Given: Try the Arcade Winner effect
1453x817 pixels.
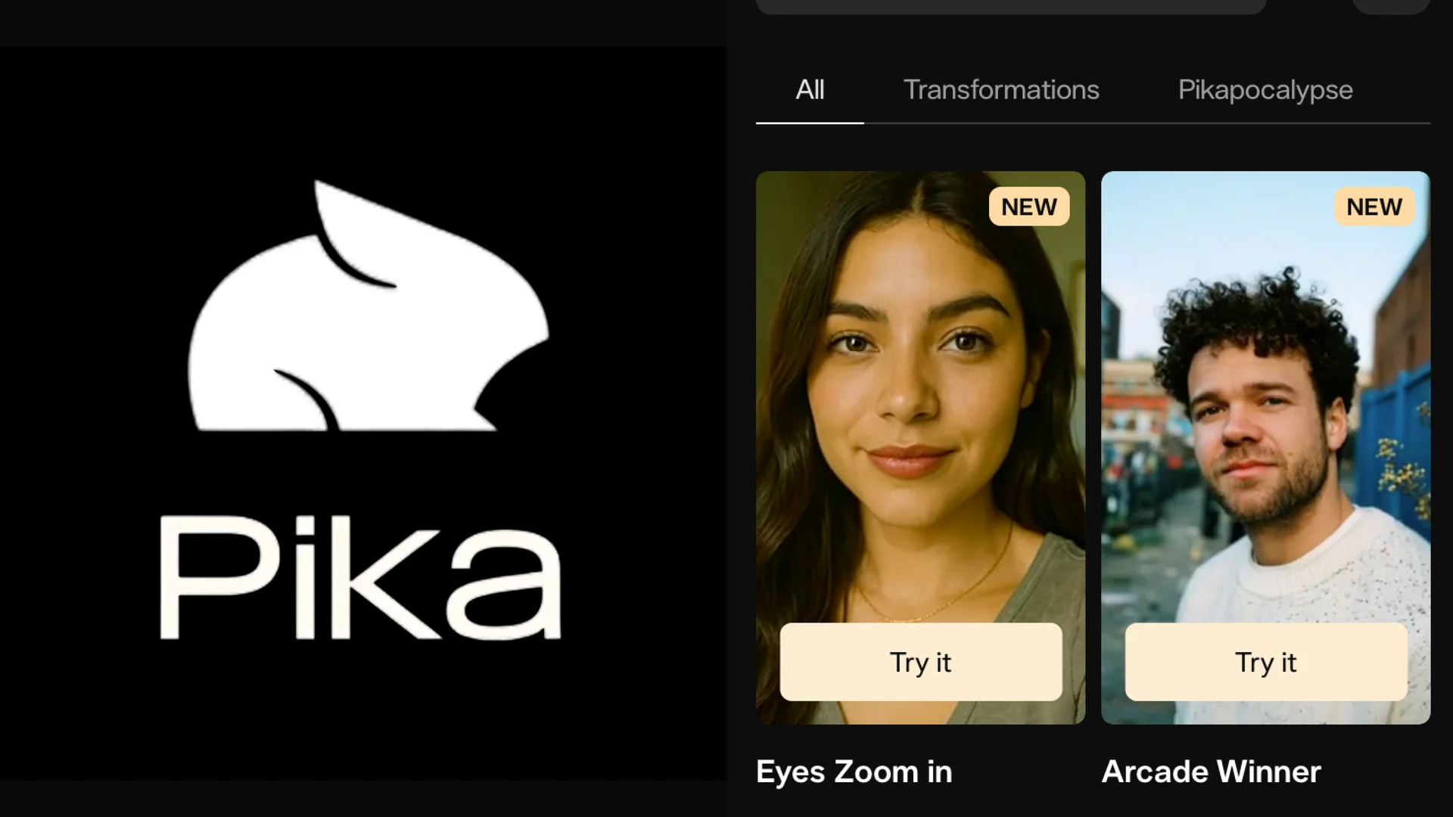Looking at the screenshot, I should tap(1266, 662).
